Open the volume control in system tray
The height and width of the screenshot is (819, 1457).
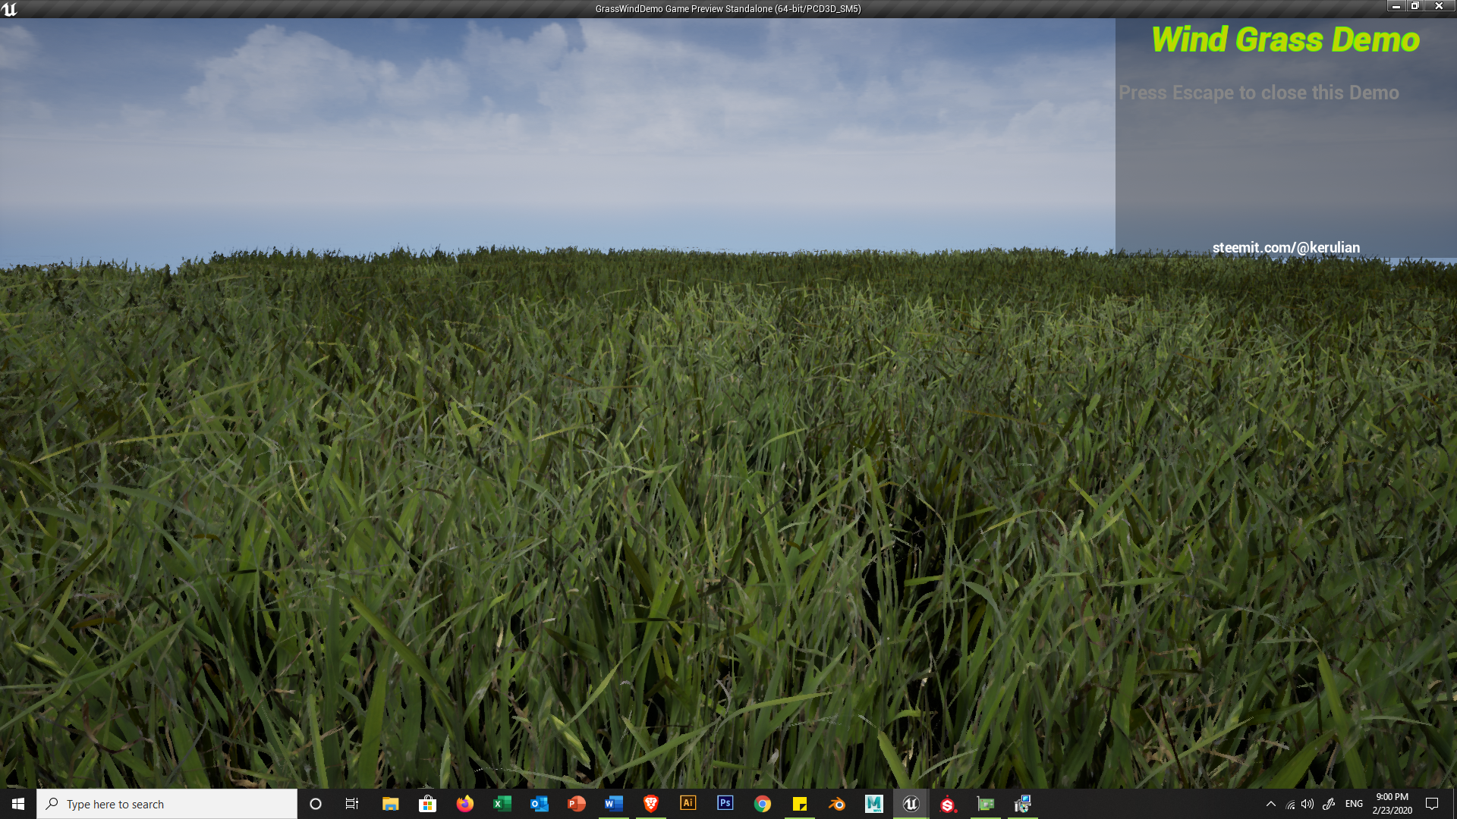pos(1307,804)
